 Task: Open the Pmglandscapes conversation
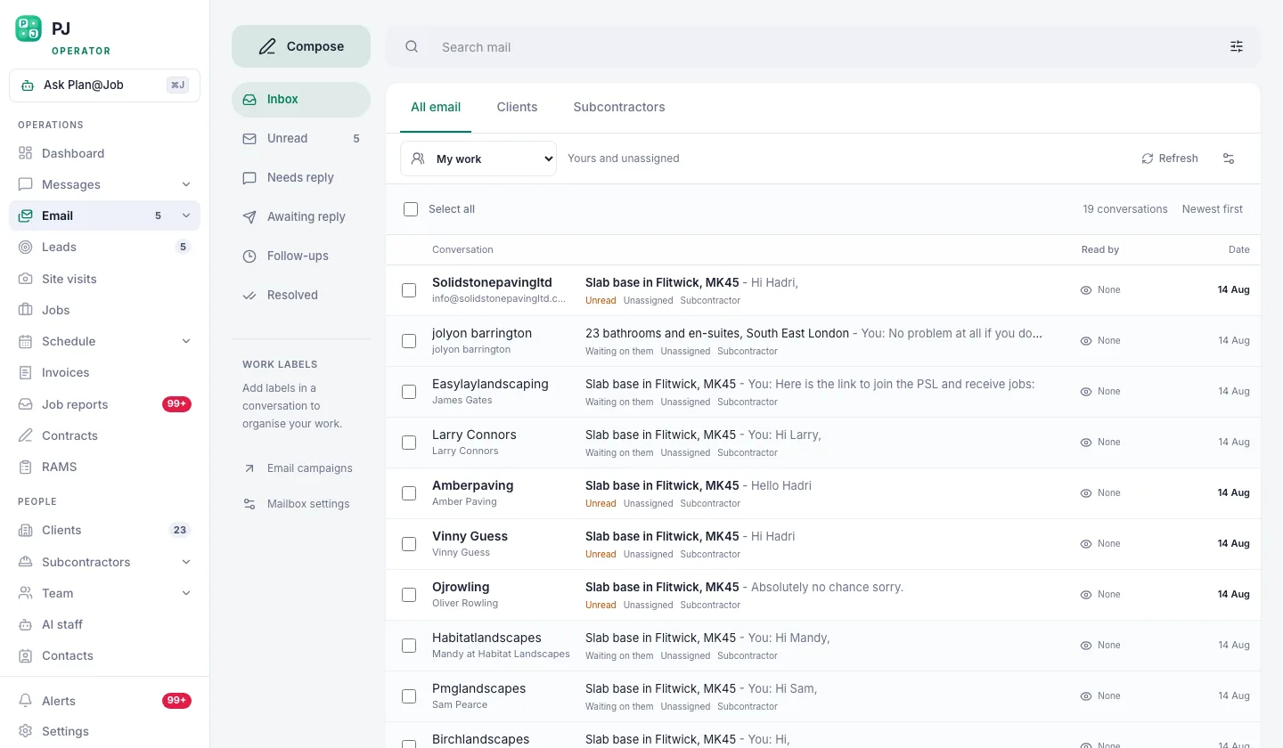823,696
